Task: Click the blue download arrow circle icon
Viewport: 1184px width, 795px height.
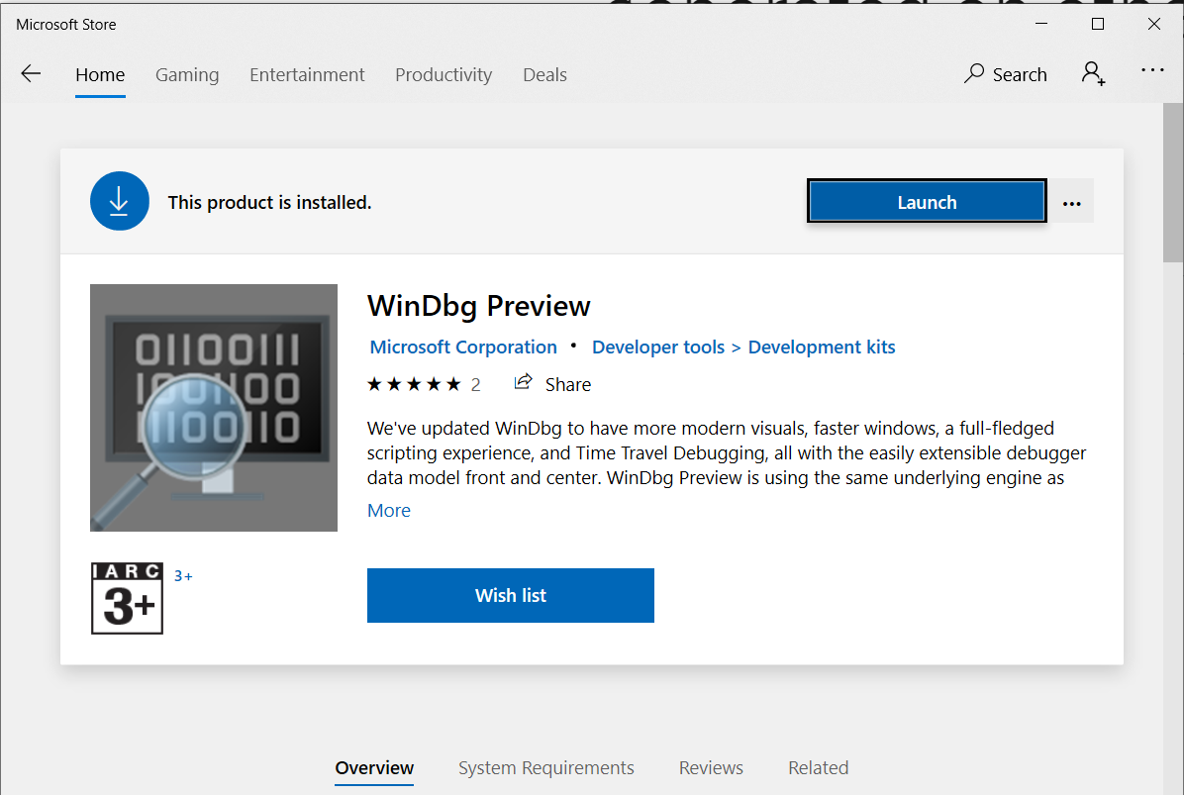Action: point(119,202)
